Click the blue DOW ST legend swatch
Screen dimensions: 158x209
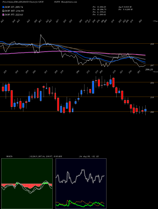3,7
